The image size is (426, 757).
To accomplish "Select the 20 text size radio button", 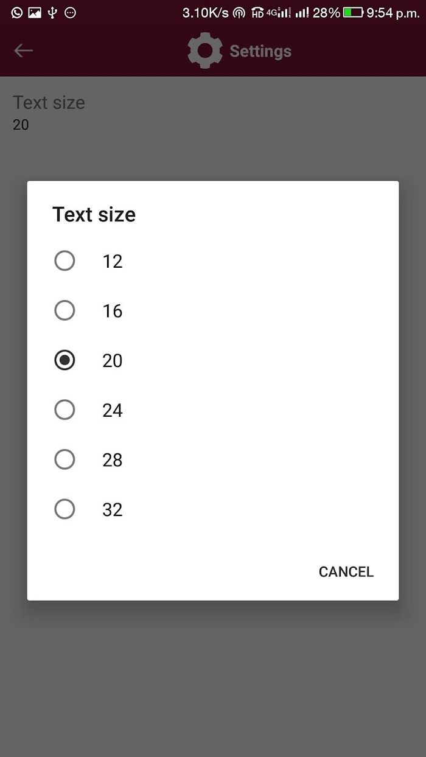I will pos(65,360).
